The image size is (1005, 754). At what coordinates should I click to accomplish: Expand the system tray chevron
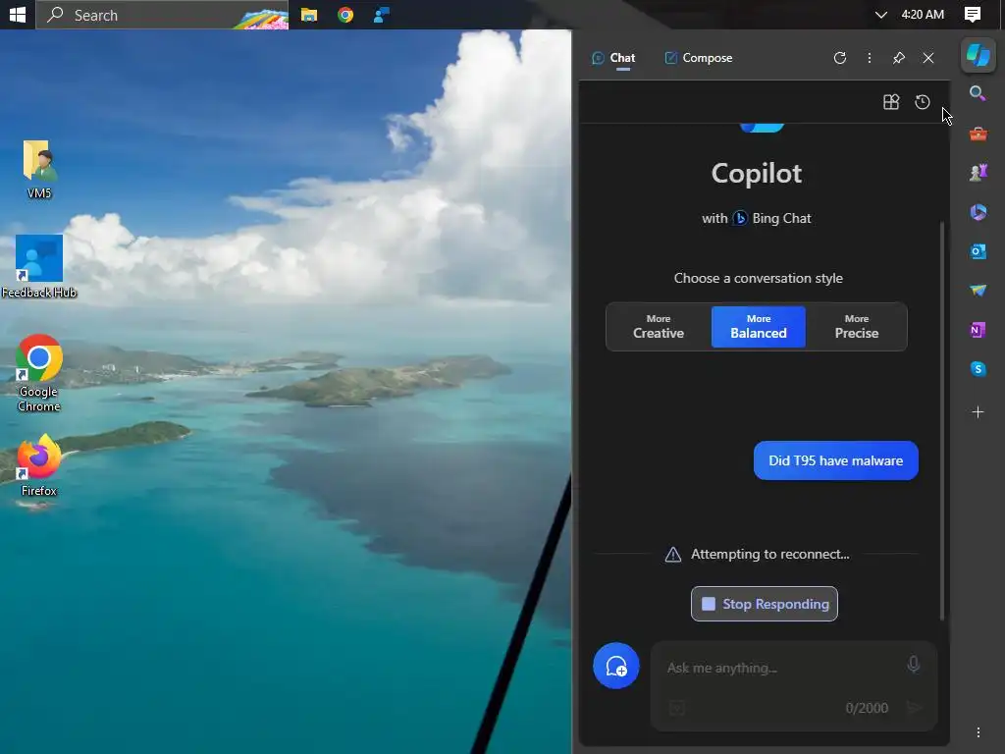click(881, 15)
